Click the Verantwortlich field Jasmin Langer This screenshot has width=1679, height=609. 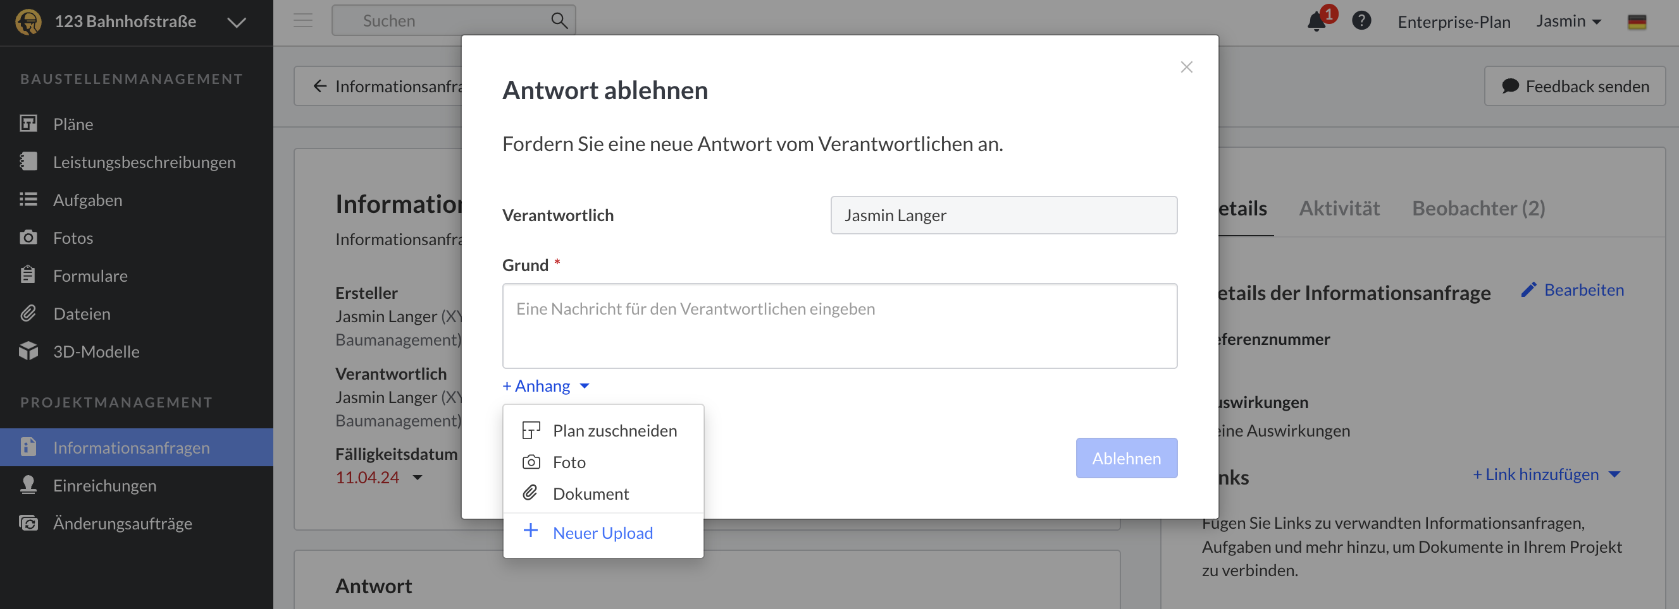pos(1003,215)
